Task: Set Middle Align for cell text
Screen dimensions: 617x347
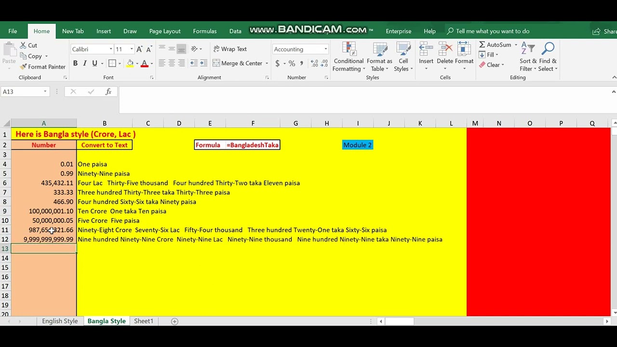Action: pyautogui.click(x=172, y=49)
